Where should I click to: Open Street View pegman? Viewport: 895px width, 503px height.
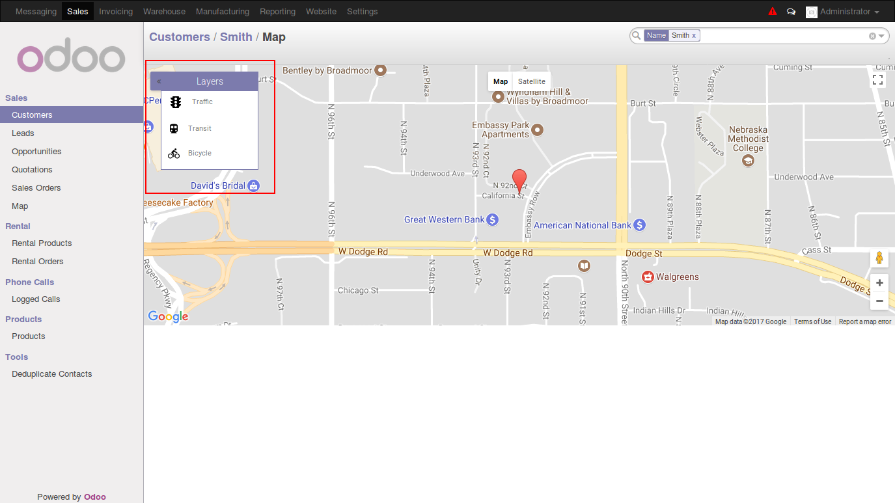(879, 258)
